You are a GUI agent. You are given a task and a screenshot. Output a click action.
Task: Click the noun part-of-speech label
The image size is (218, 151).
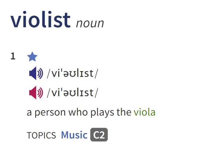tap(90, 23)
